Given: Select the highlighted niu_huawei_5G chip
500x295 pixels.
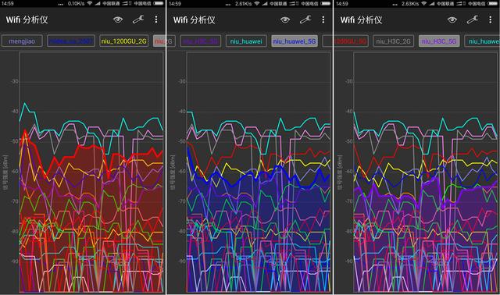Looking at the screenshot, I should tap(295, 41).
